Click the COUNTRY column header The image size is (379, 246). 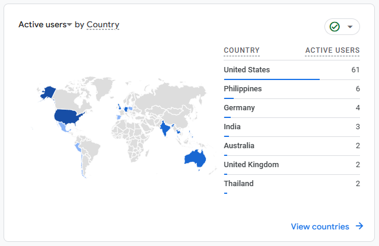point(242,50)
